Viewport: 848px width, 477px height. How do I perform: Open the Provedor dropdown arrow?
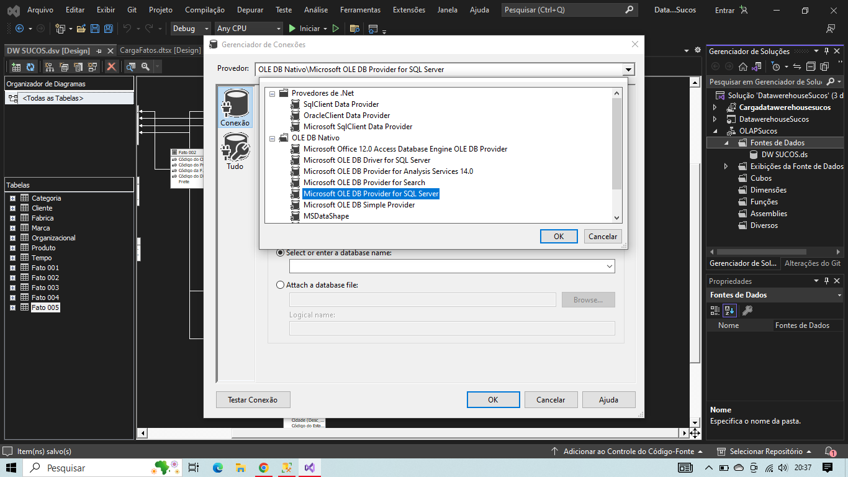[629, 70]
